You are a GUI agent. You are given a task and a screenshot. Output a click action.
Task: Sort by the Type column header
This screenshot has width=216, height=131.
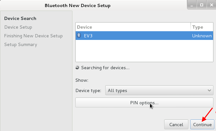pyautogui.click(x=202, y=27)
